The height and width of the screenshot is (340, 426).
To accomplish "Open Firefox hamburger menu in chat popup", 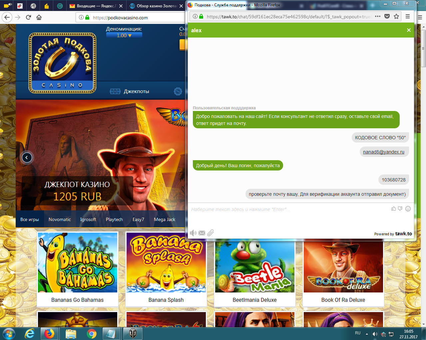I will point(408,16).
